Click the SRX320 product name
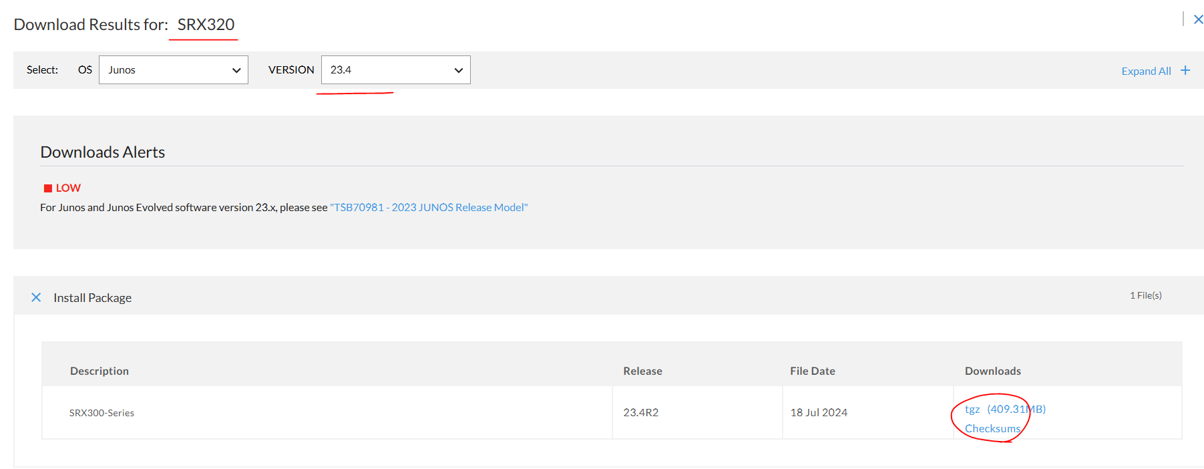The height and width of the screenshot is (469, 1204). 206,24
